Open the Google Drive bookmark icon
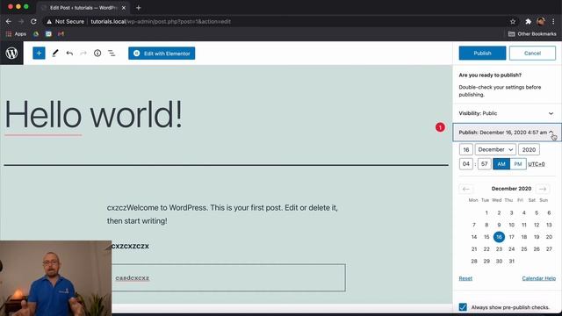Viewport: 562px width, 316px height. tap(36, 33)
